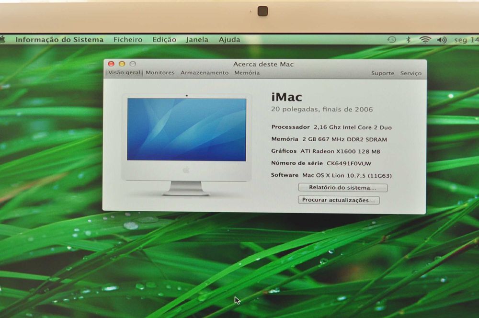
Task: Minimize the Acerca deste Mac window
Action: (x=122, y=64)
